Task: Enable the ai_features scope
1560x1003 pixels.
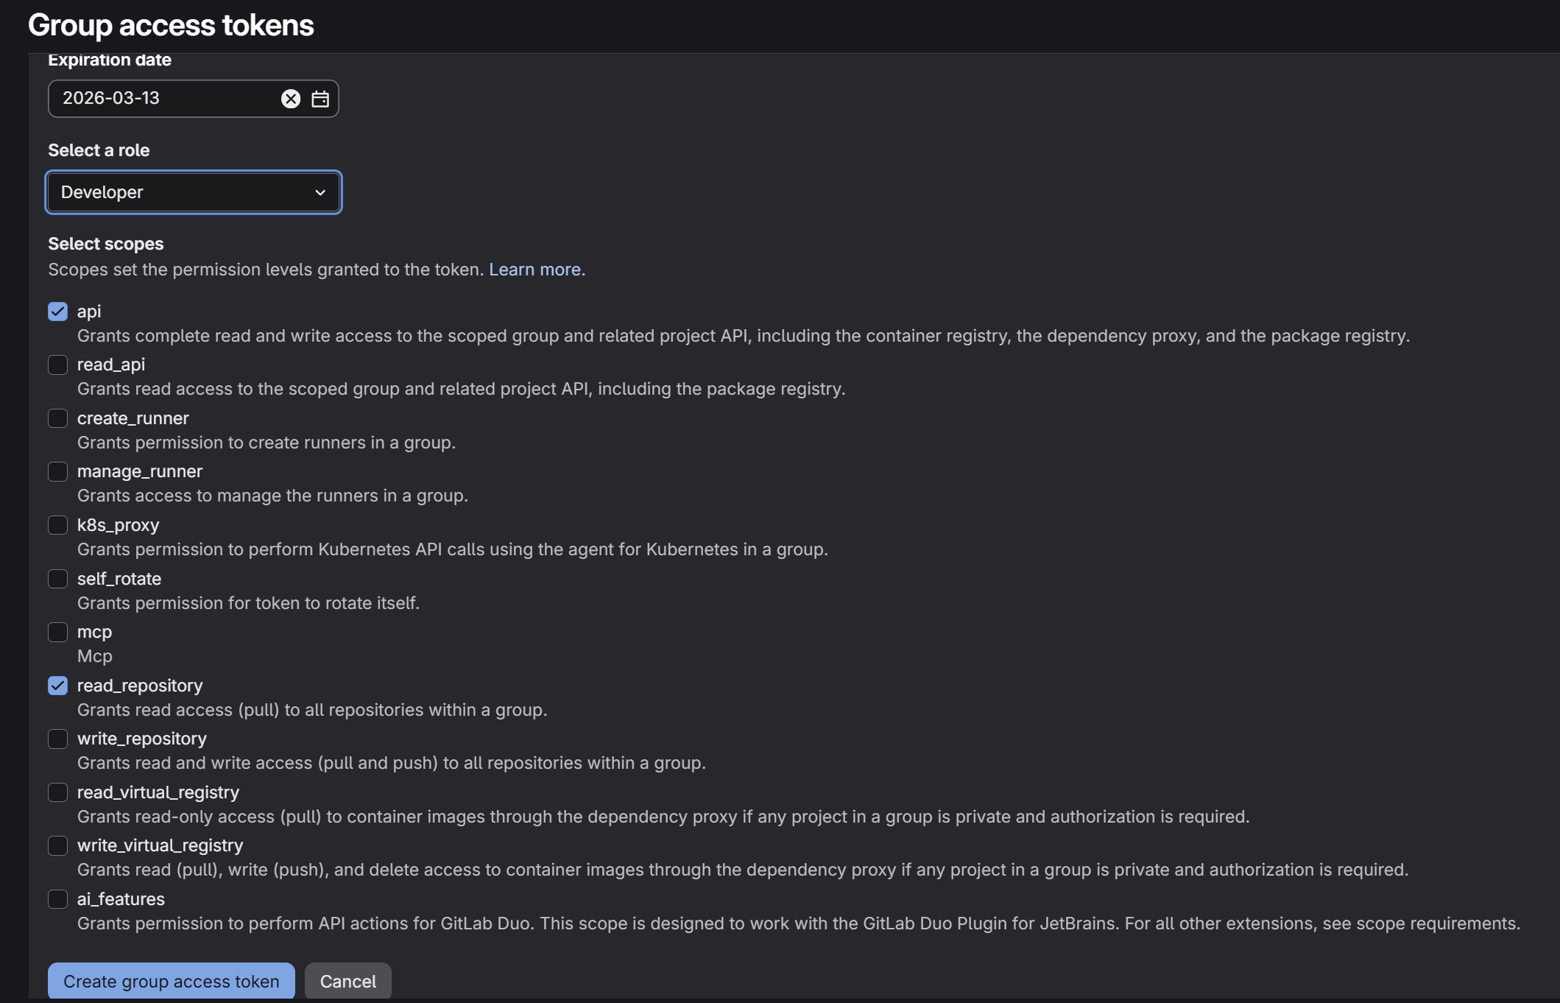Action: [58, 899]
